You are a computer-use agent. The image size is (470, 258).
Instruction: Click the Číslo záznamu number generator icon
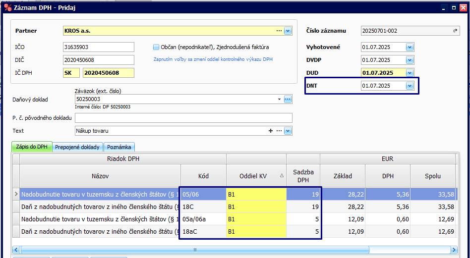[x=455, y=31]
